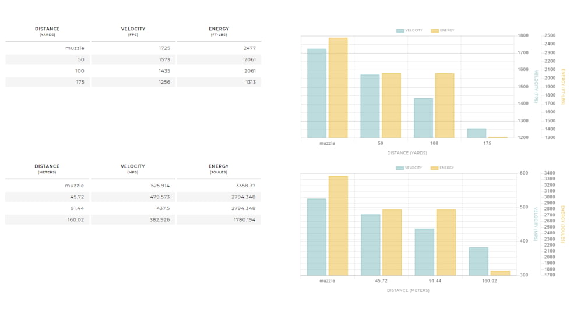Click muzzle energy bar in meters chart
The height and width of the screenshot is (320, 570).
338,226
